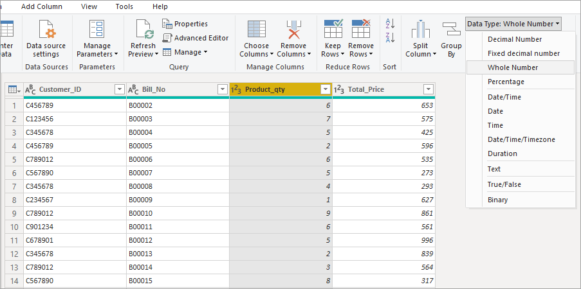
Task: Select Whole Number in the type list
Action: (x=521, y=67)
